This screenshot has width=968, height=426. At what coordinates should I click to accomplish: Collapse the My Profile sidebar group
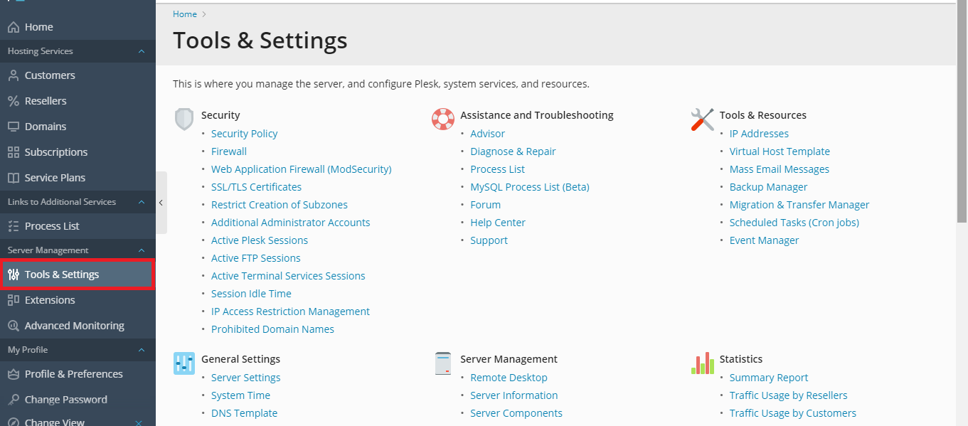[x=141, y=350]
